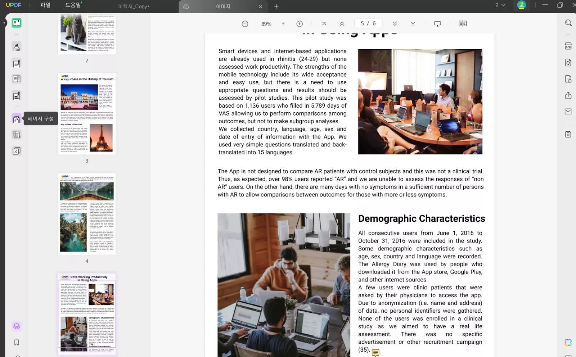Open the 파일 menu
Viewport: 576px width, 357px height.
click(45, 5)
